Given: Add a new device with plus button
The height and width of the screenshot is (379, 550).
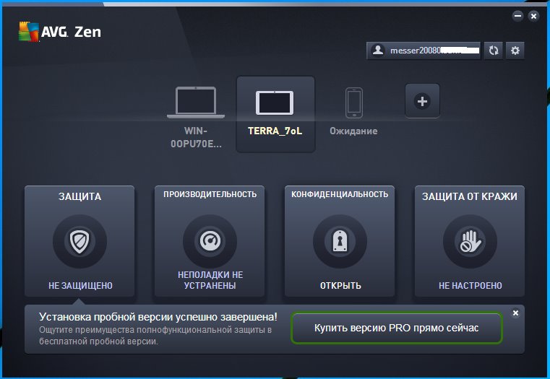Looking at the screenshot, I should pyautogui.click(x=422, y=101).
